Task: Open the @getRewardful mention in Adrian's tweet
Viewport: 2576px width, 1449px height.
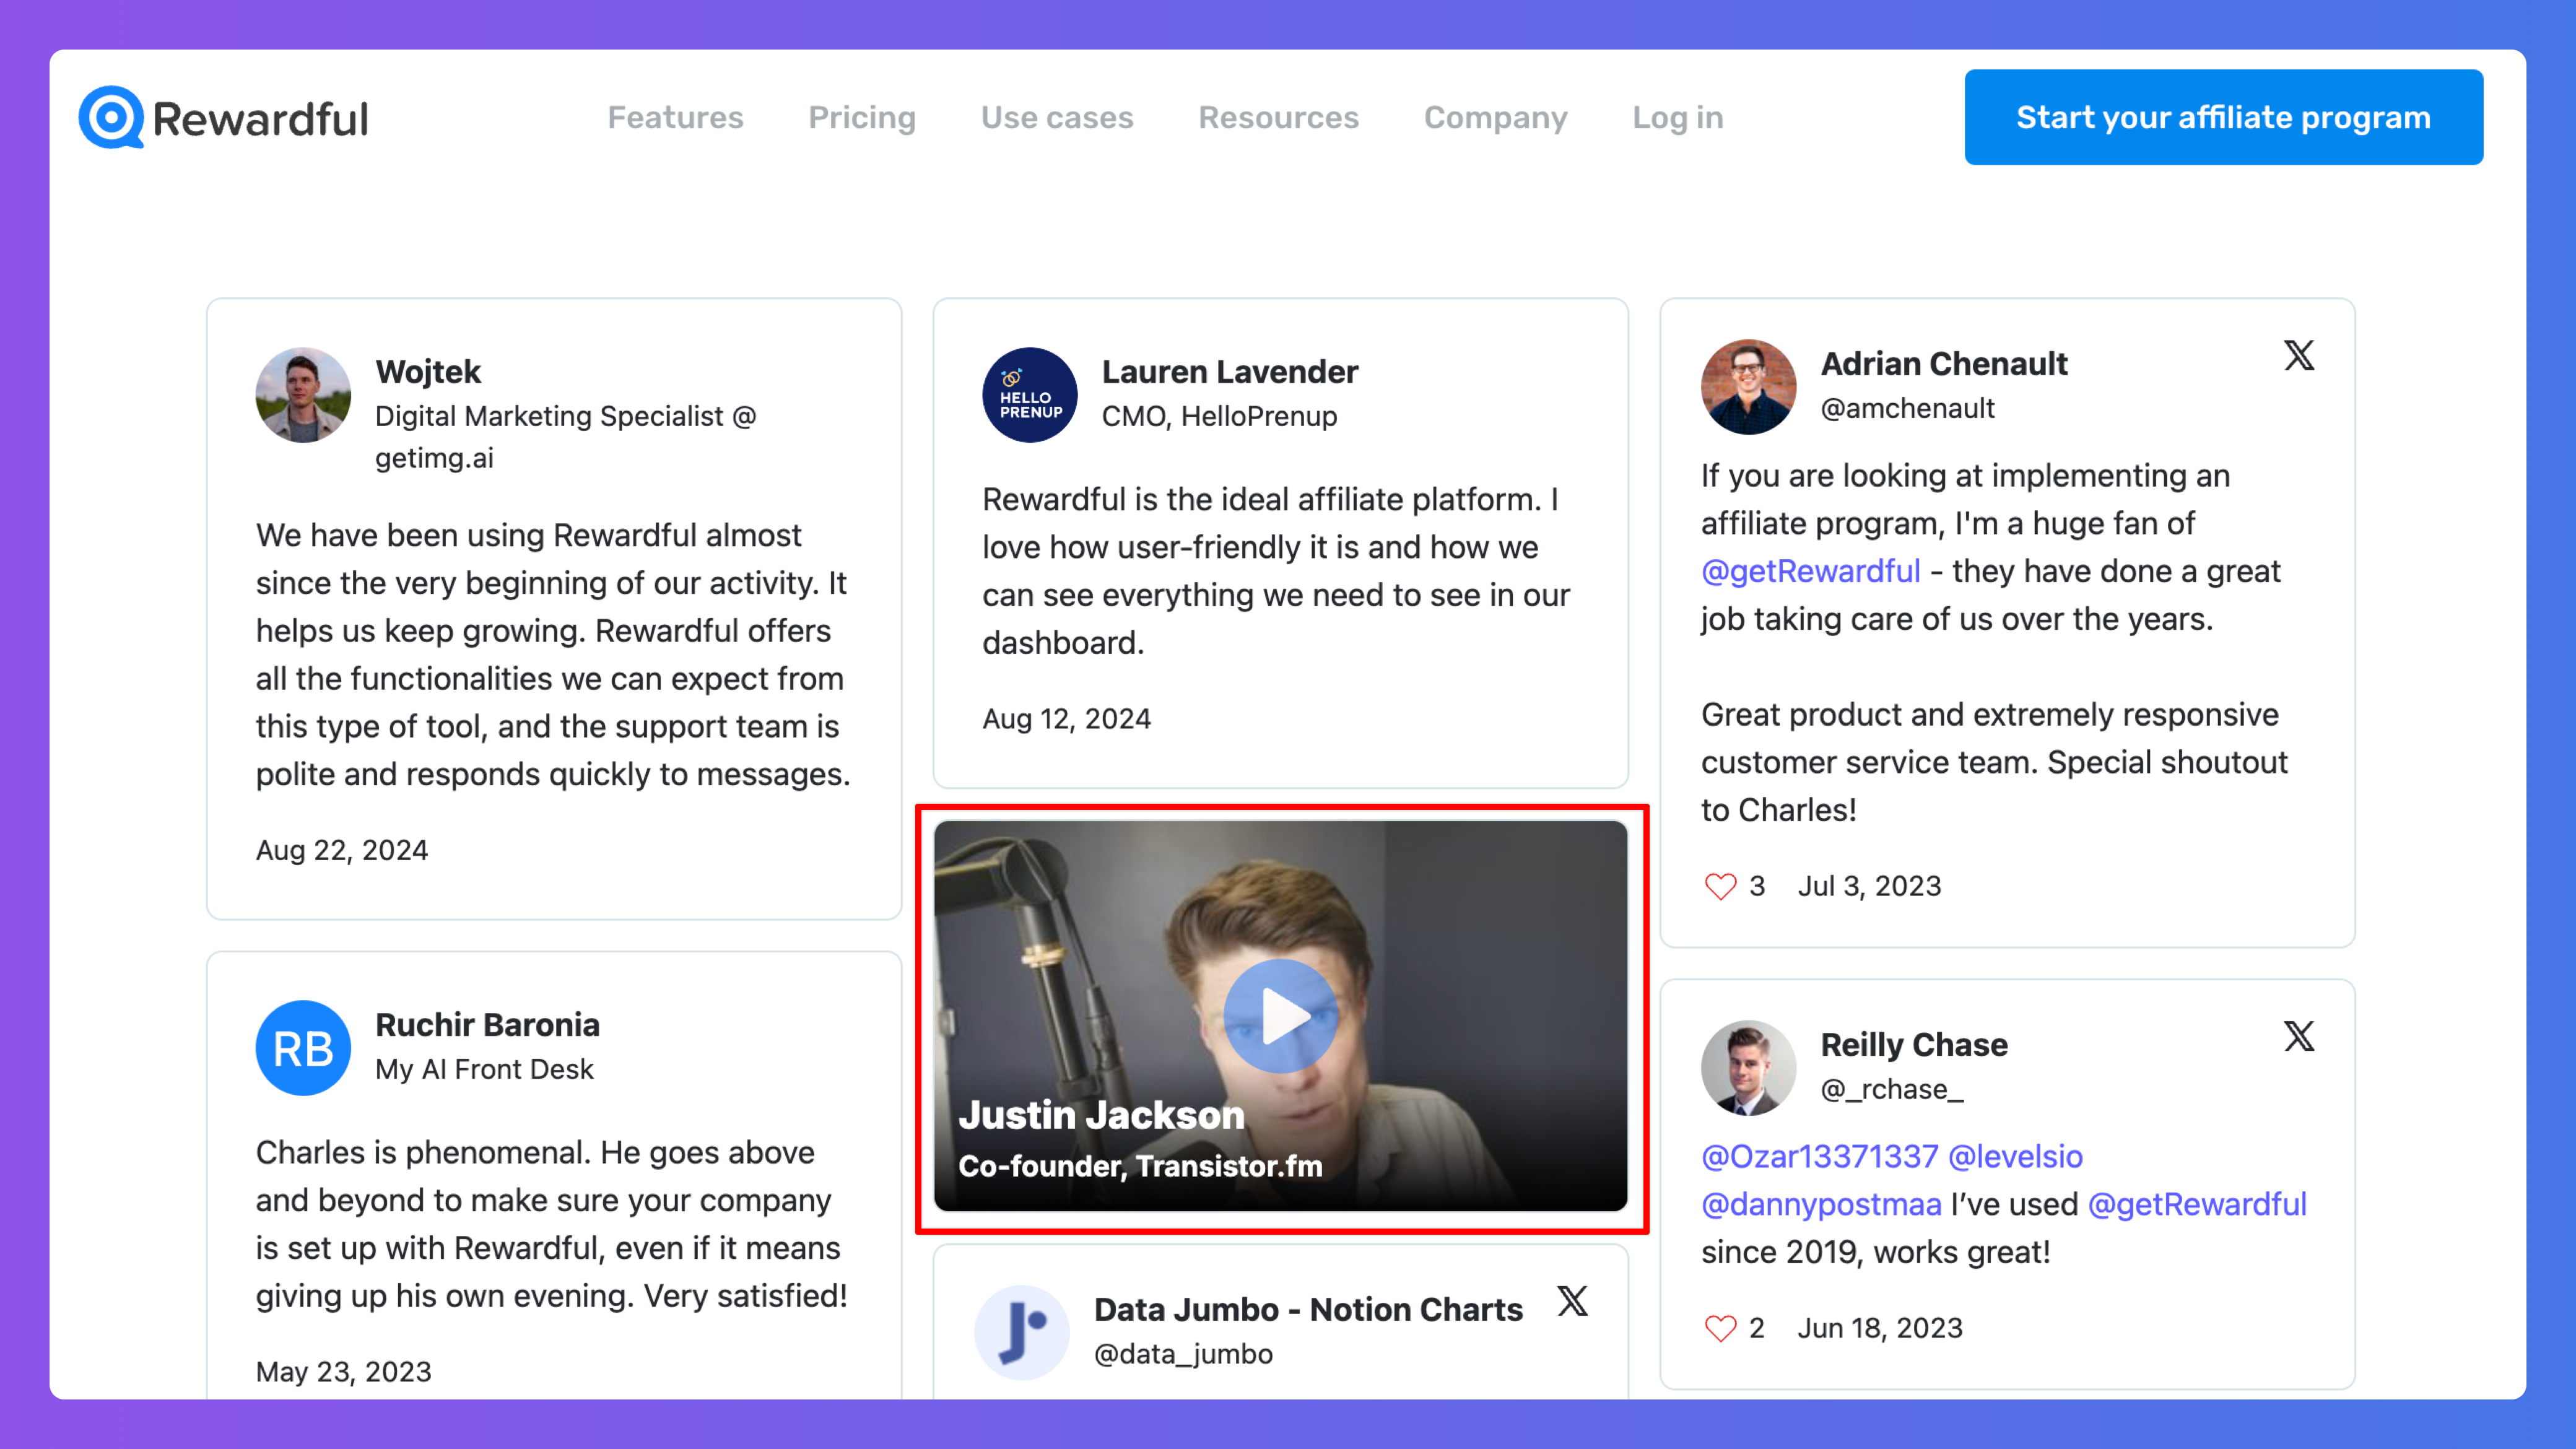Action: [x=1810, y=571]
